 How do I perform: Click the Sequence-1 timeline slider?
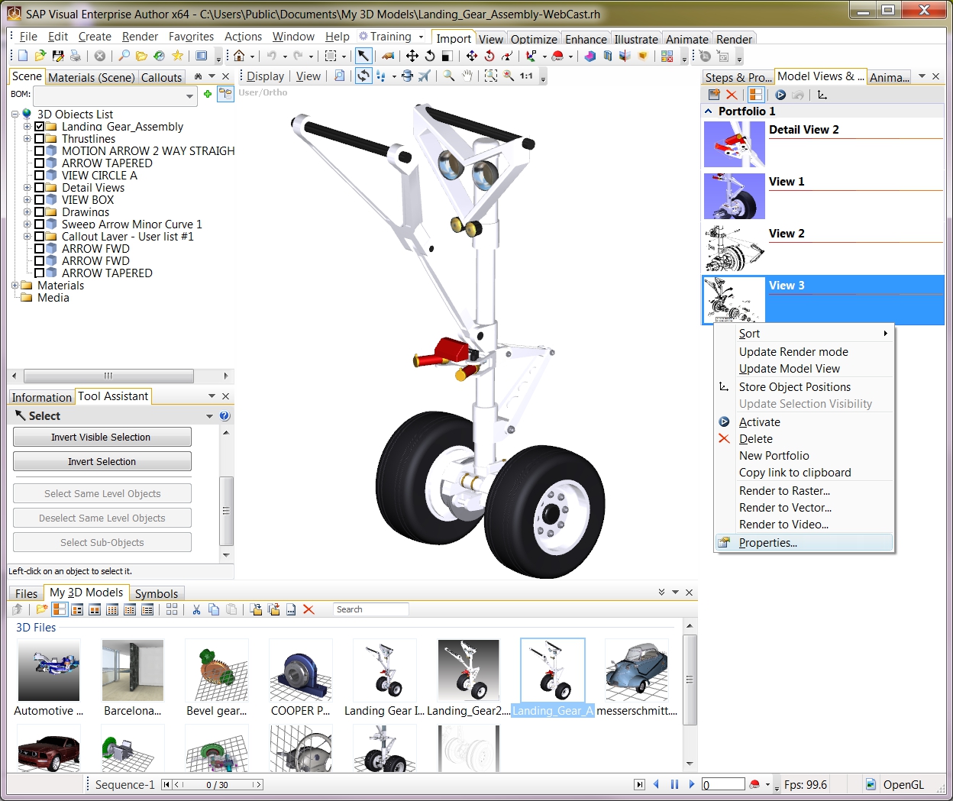click(218, 784)
